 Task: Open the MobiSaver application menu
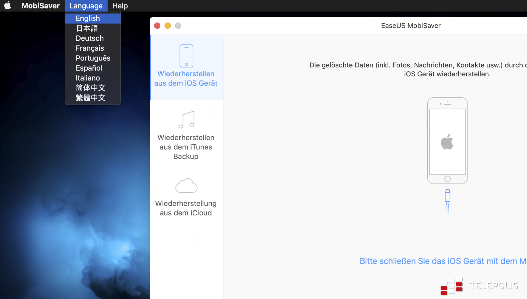point(41,6)
